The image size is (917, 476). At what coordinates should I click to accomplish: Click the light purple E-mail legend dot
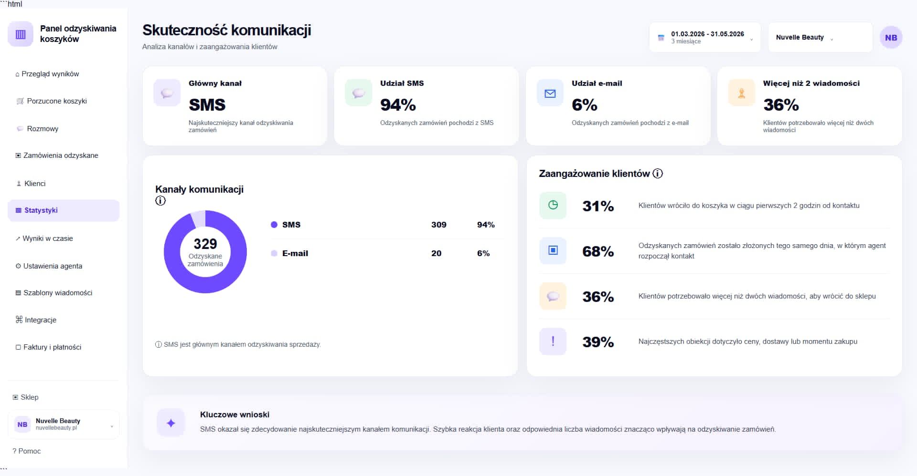tap(274, 253)
